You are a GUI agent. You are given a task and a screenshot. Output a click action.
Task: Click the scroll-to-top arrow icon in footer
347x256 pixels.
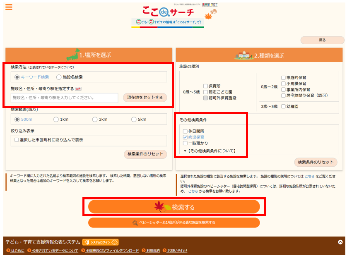[x=340, y=242]
